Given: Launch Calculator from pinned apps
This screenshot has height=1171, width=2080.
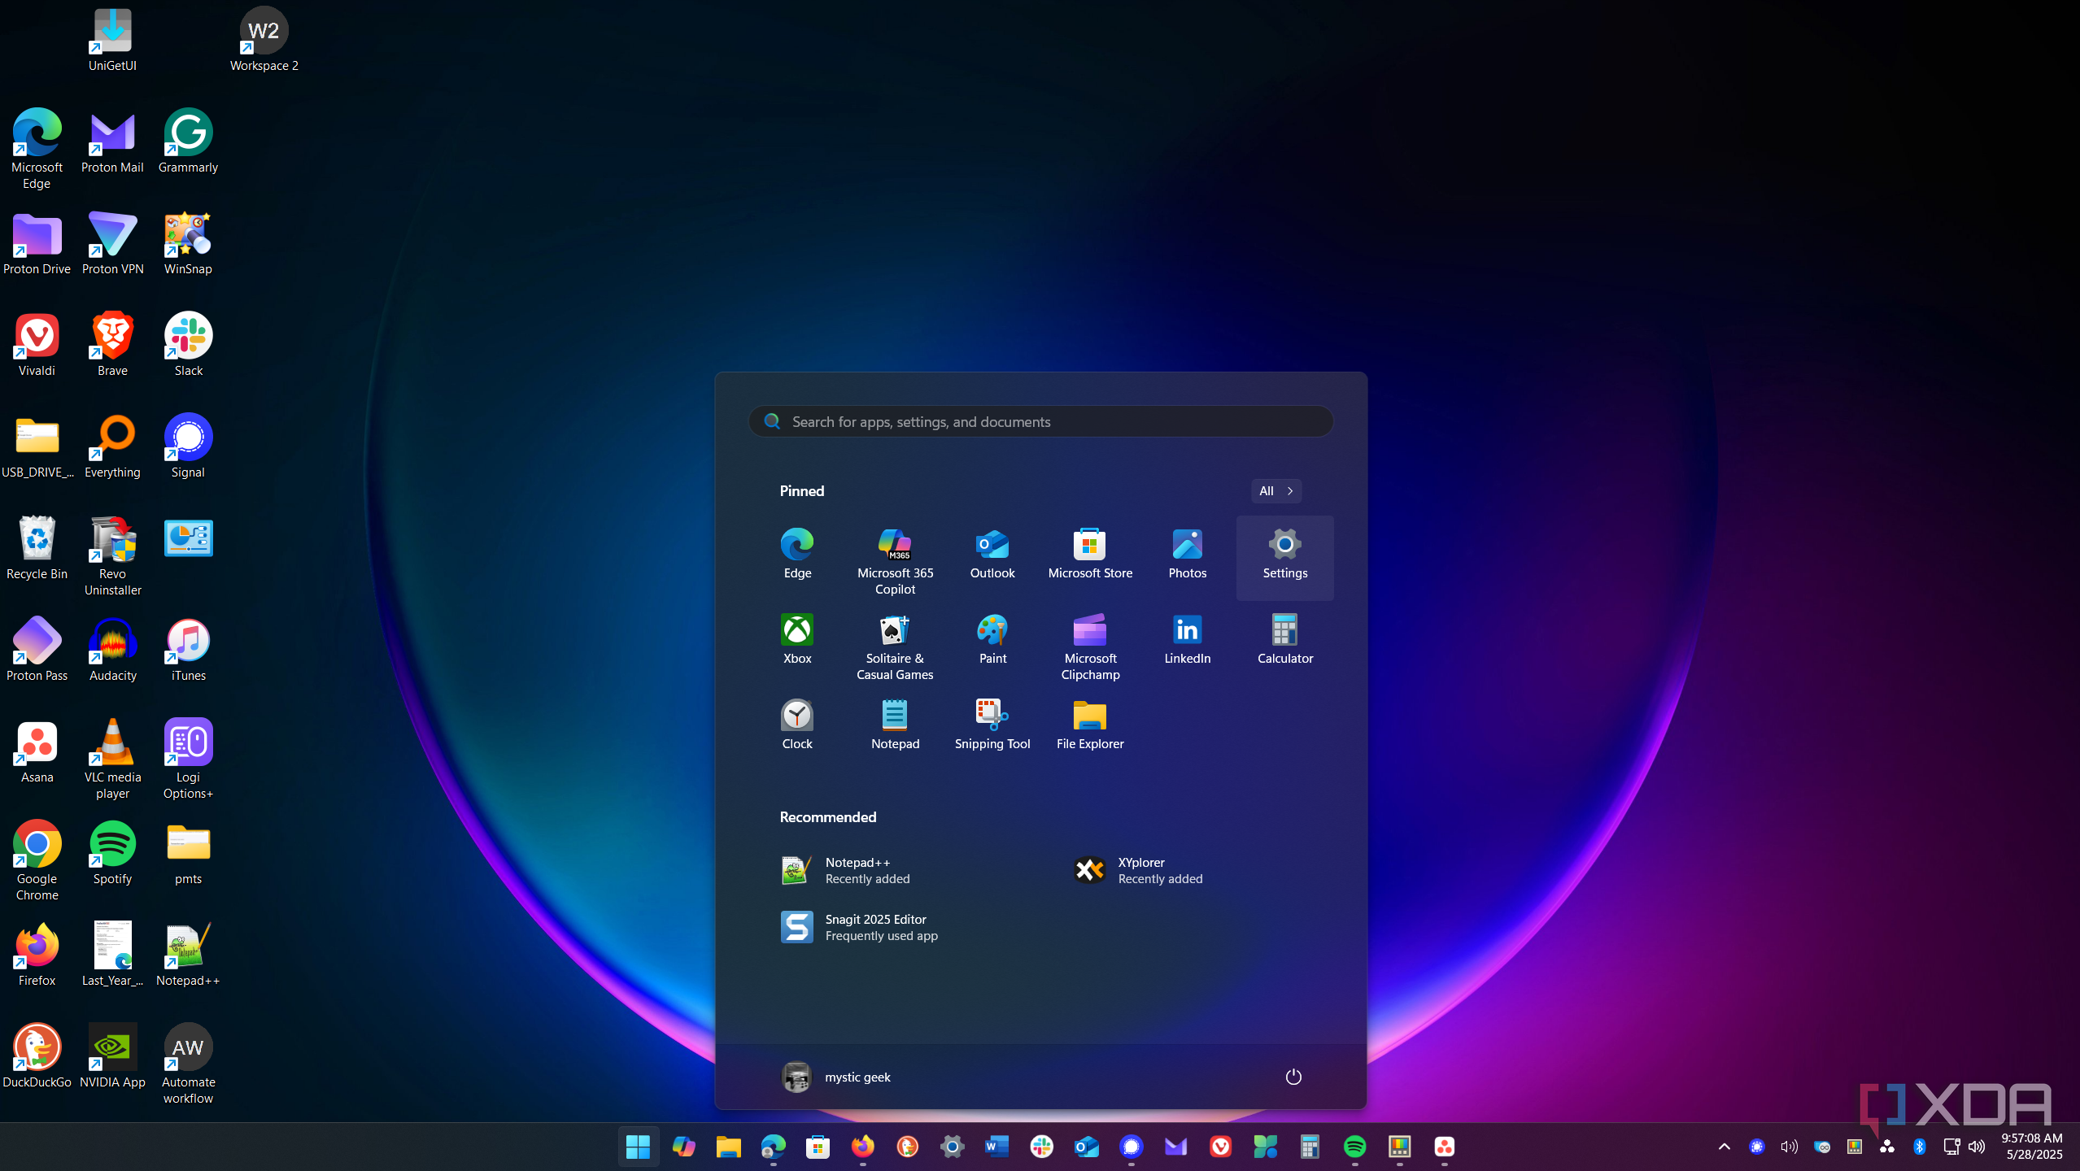Looking at the screenshot, I should click(x=1284, y=638).
